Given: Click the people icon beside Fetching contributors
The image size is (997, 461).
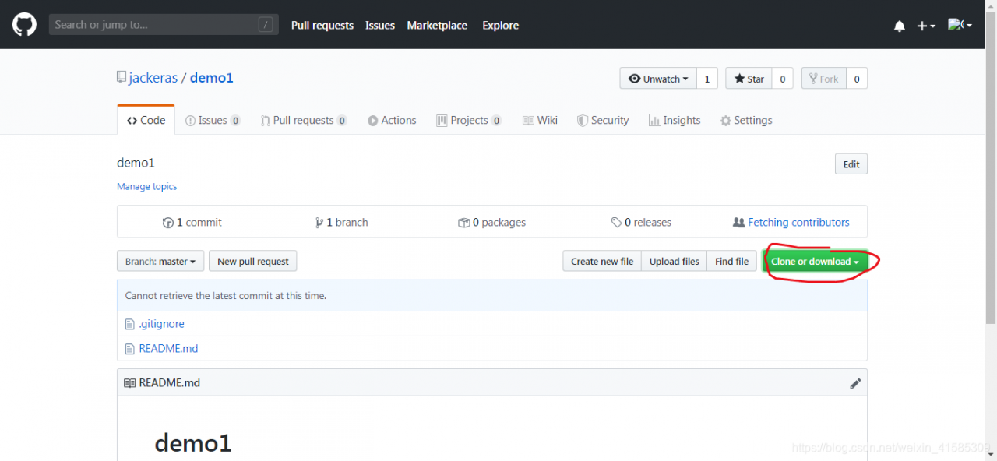Looking at the screenshot, I should [x=739, y=223].
